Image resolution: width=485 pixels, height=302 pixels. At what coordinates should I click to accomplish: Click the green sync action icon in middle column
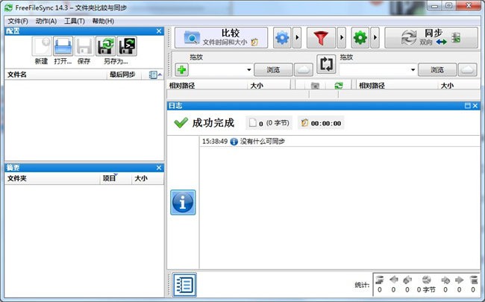coord(339,86)
